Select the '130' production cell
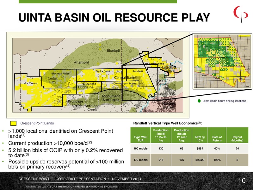Viewport: 253px width, 190px height. coord(161,149)
